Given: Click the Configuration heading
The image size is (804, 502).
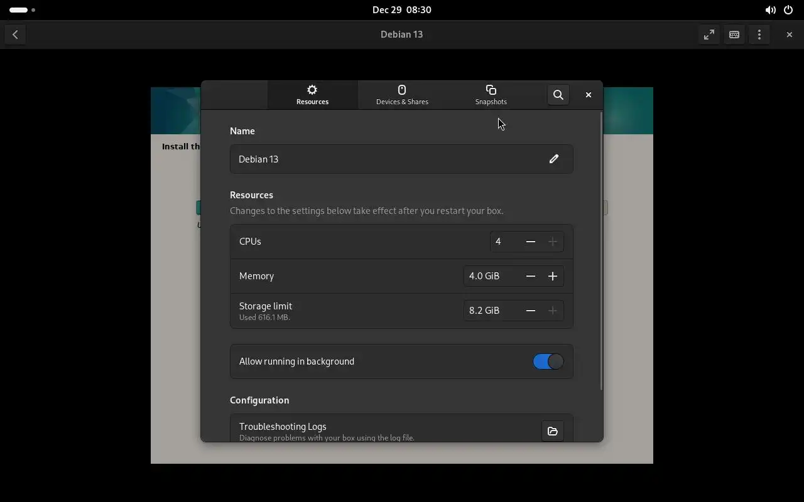Looking at the screenshot, I should pos(259,400).
